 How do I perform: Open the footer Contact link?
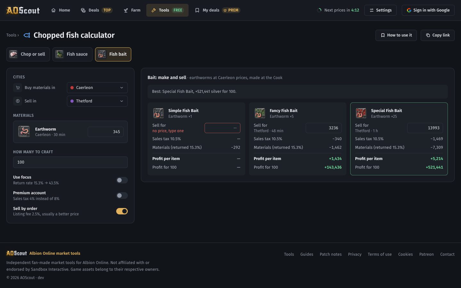(x=447, y=254)
